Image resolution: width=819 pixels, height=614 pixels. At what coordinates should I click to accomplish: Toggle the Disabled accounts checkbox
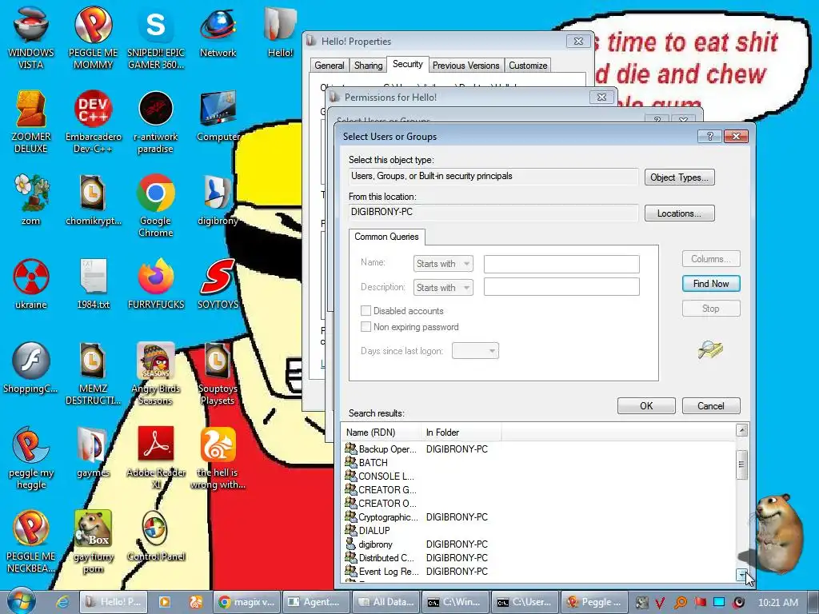tap(366, 311)
